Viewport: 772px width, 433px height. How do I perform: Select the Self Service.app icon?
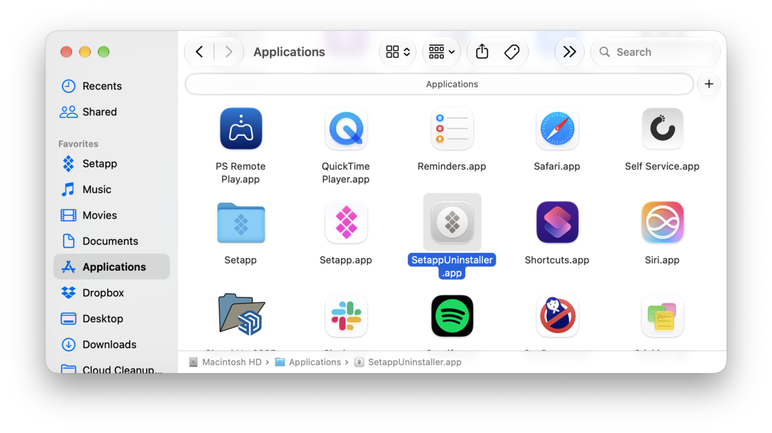662,129
